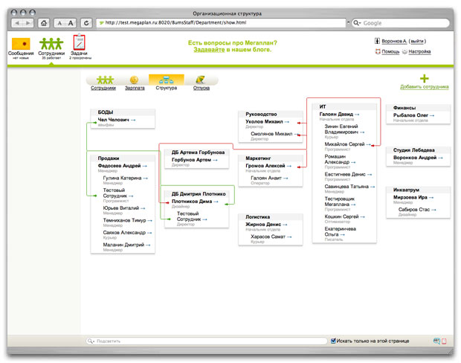Select employee Маланин Дмитрий in Продажи
This screenshot has height=363, width=461.
[123, 245]
